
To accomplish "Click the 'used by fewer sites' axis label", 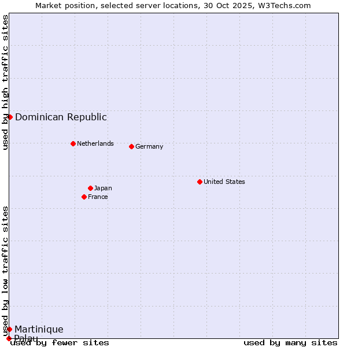I will coord(60,342).
